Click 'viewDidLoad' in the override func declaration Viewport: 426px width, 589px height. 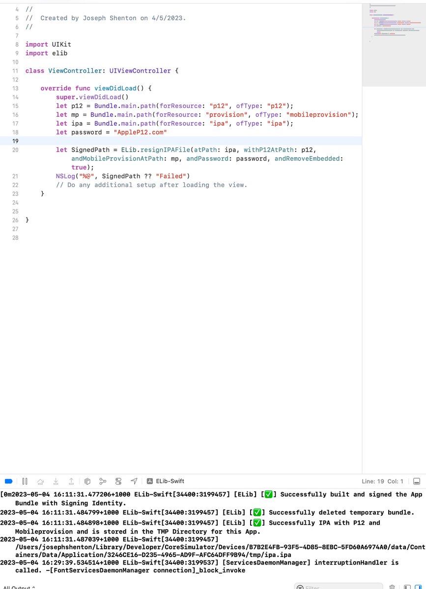115,88
